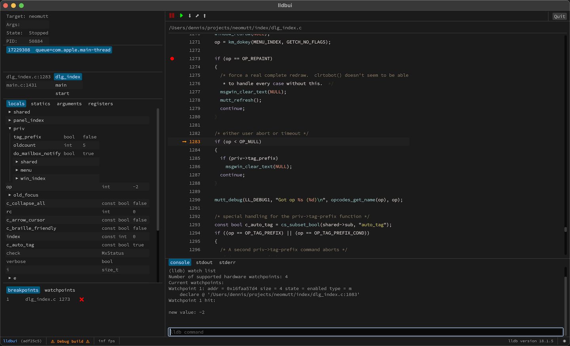
Task: Click the step into down-arrow icon
Action: (190, 16)
